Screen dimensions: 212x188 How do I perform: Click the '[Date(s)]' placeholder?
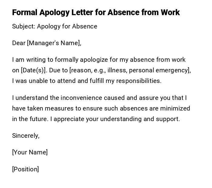coord(34,70)
